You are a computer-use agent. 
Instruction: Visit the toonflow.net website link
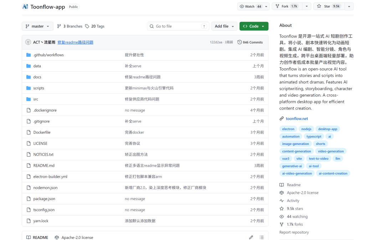pyautogui.click(x=297, y=119)
